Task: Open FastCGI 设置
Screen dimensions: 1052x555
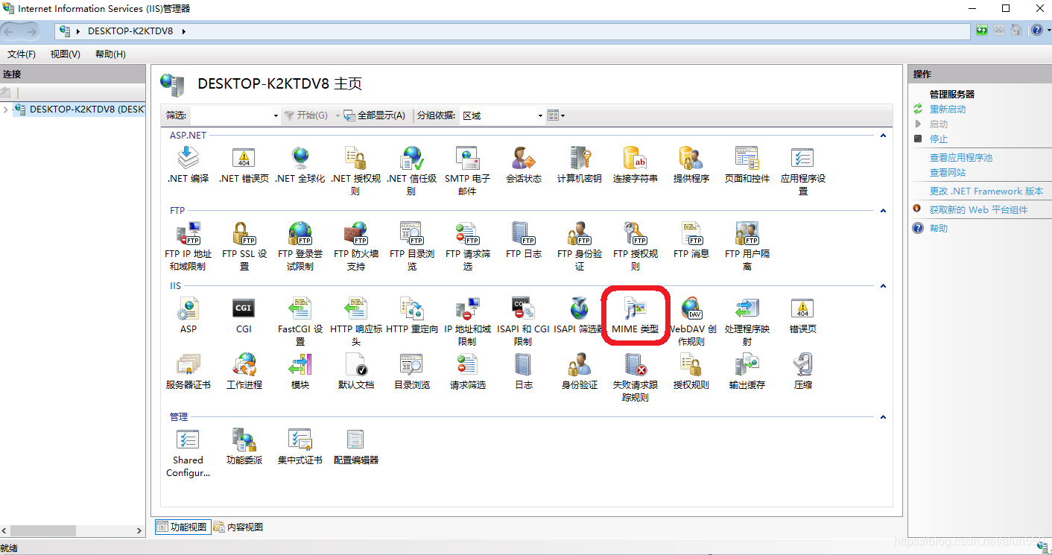Action: click(300, 321)
